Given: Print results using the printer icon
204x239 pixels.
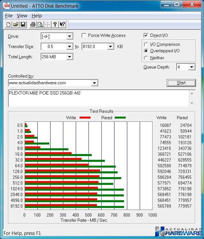Looking at the screenshot, I should (x=33, y=24).
